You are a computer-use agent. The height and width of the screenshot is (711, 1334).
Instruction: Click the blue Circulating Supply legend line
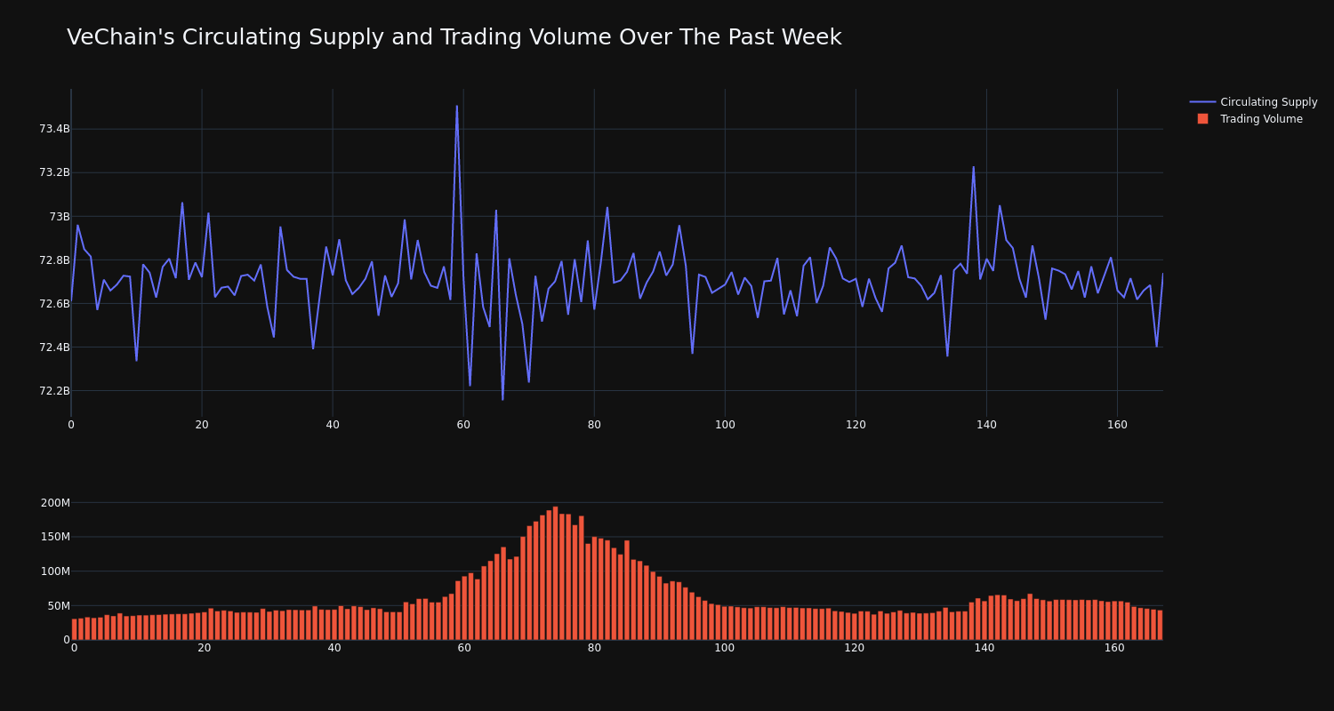(x=1202, y=102)
